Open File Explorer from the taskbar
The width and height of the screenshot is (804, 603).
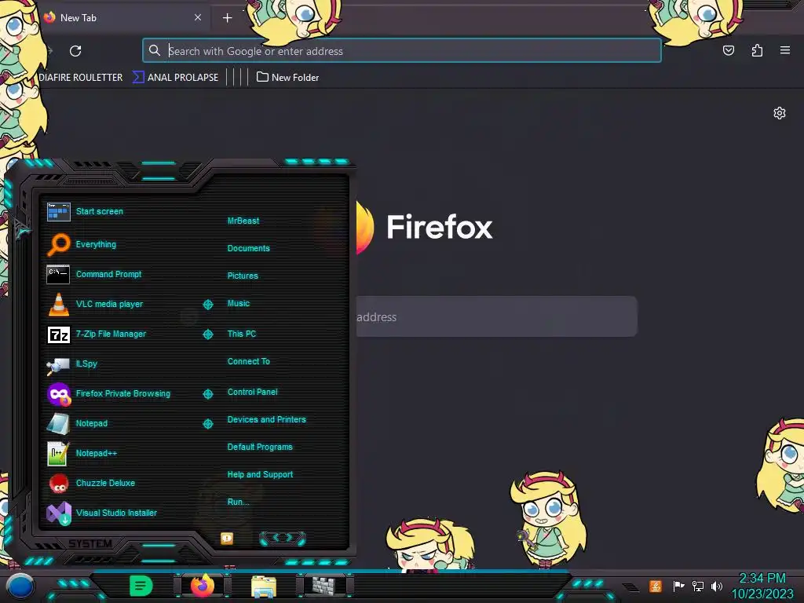264,587
